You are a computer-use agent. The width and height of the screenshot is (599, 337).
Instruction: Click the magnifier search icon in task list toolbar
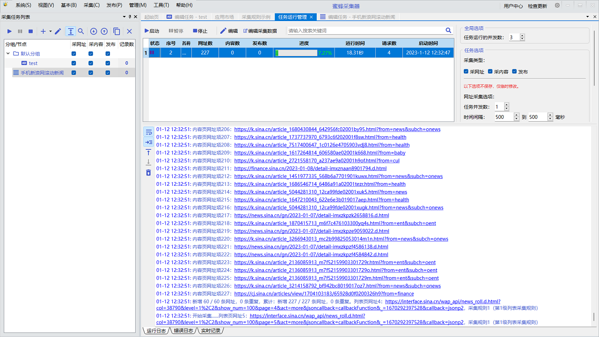pos(81,31)
